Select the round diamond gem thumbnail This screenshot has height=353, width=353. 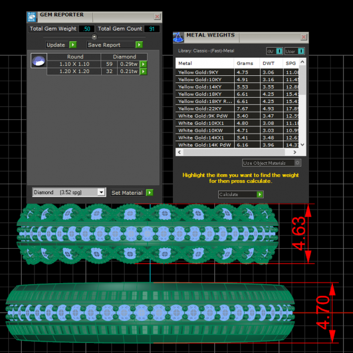point(38,61)
